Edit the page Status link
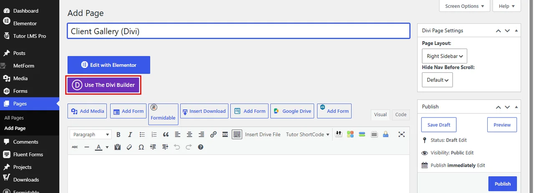The width and height of the screenshot is (534, 193). pos(463,140)
